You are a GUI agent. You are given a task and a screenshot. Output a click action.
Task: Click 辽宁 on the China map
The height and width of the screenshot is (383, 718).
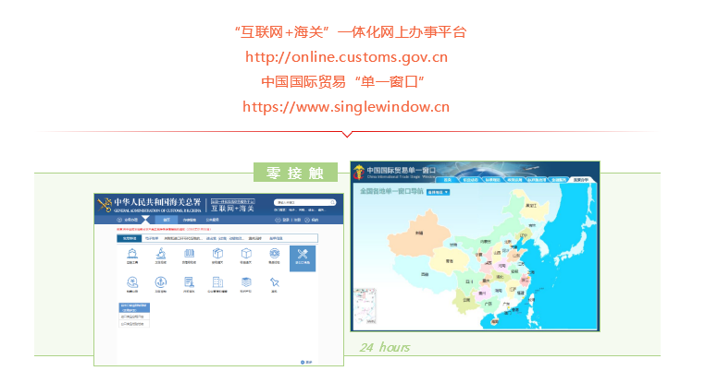point(525,236)
